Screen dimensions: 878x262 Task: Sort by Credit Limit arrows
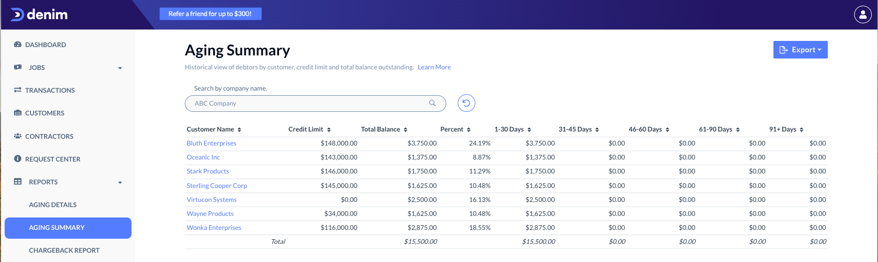coord(329,129)
